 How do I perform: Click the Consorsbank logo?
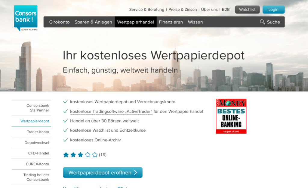[x=26, y=18]
